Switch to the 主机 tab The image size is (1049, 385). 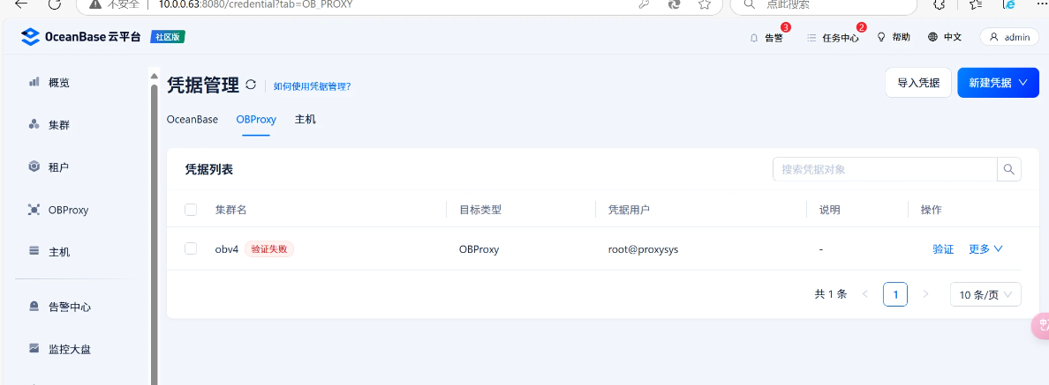click(305, 119)
